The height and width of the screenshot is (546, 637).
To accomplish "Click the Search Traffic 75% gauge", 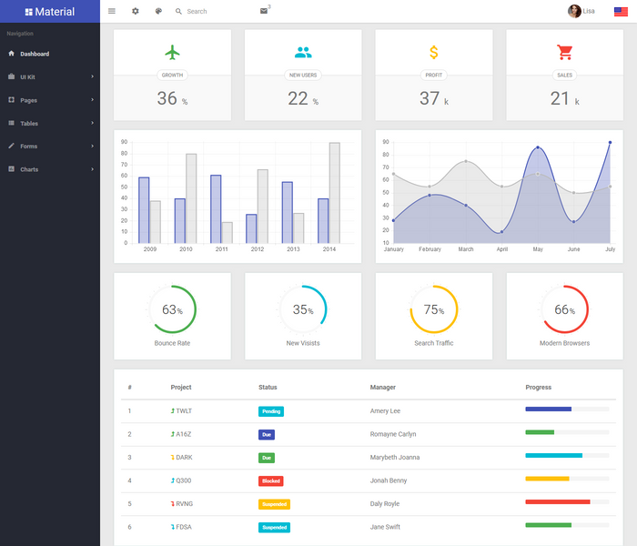I will (434, 309).
